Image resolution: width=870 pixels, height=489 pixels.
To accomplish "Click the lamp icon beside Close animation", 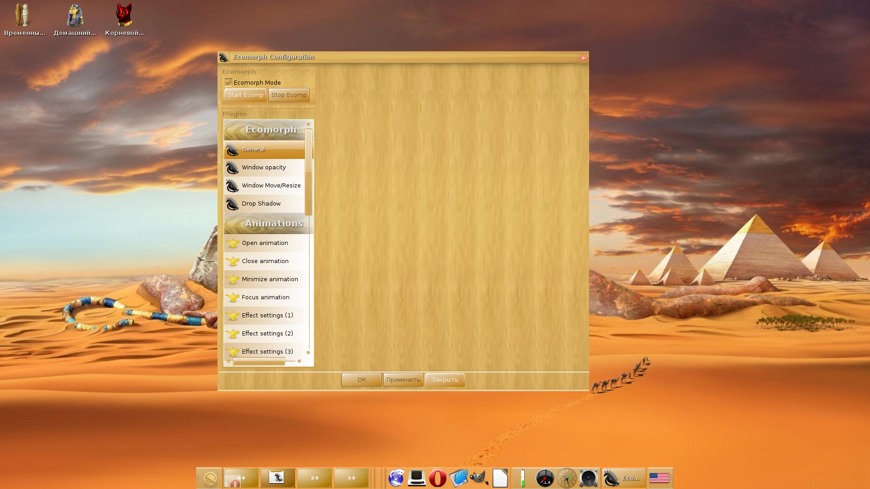I will click(x=232, y=261).
